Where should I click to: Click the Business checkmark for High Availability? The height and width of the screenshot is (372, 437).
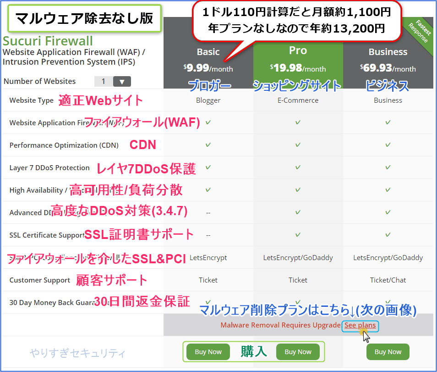tap(388, 190)
